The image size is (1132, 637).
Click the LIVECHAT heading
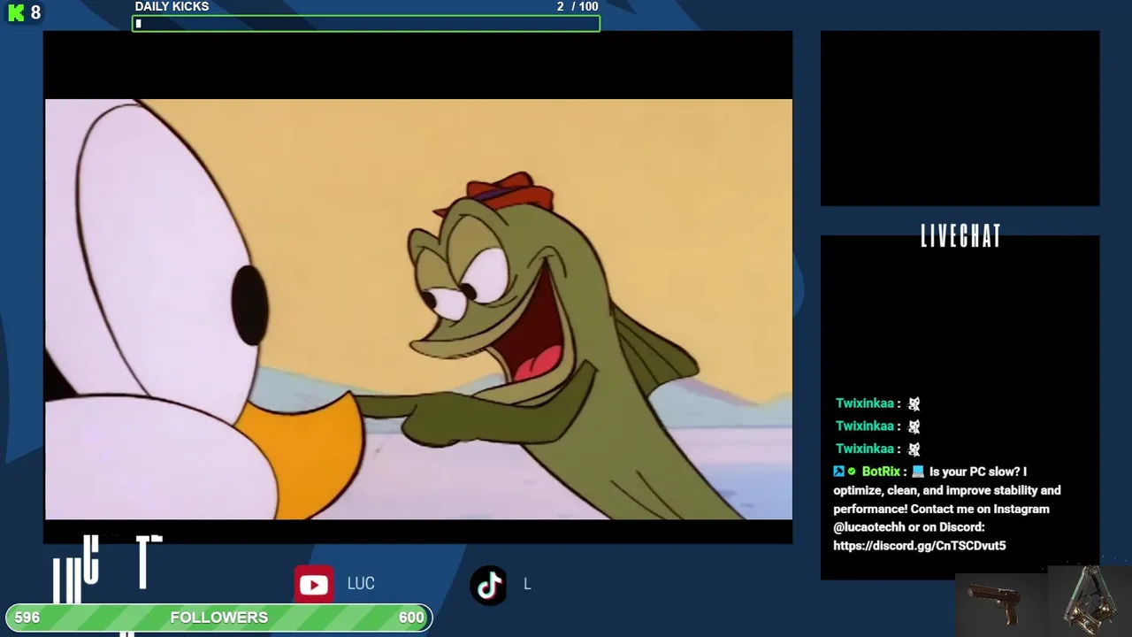pos(960,236)
